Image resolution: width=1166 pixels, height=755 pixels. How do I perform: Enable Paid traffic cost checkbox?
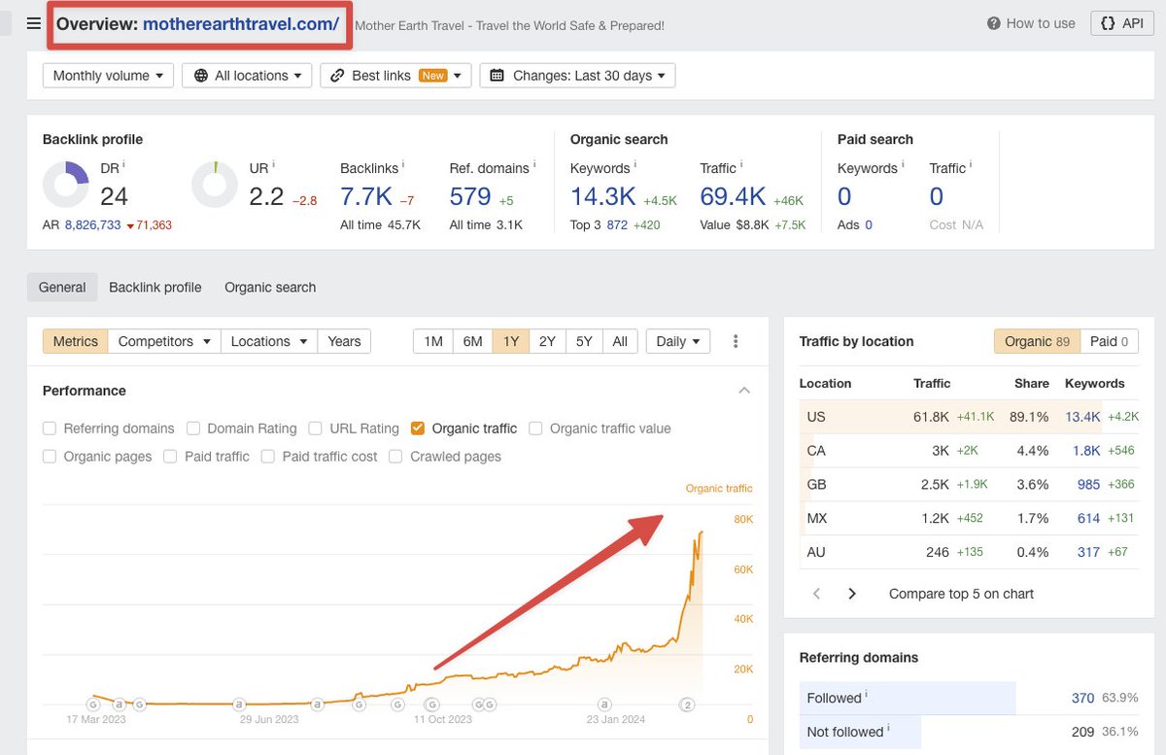tap(268, 457)
